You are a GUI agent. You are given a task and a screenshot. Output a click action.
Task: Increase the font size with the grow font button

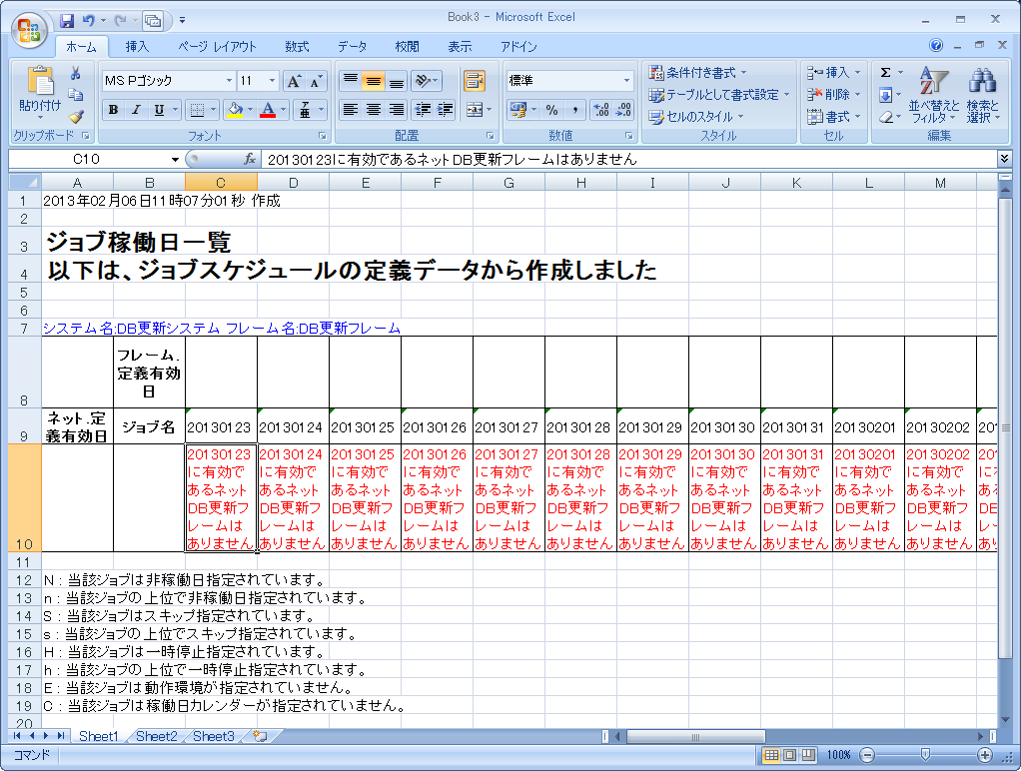coord(294,82)
